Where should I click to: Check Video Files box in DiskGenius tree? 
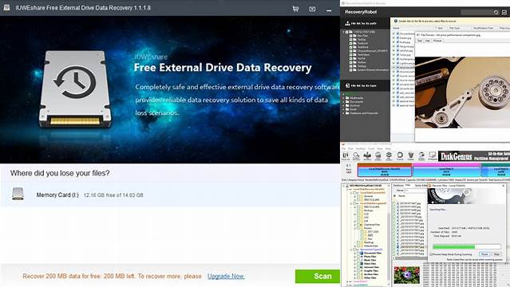pyautogui.click(x=358, y=264)
